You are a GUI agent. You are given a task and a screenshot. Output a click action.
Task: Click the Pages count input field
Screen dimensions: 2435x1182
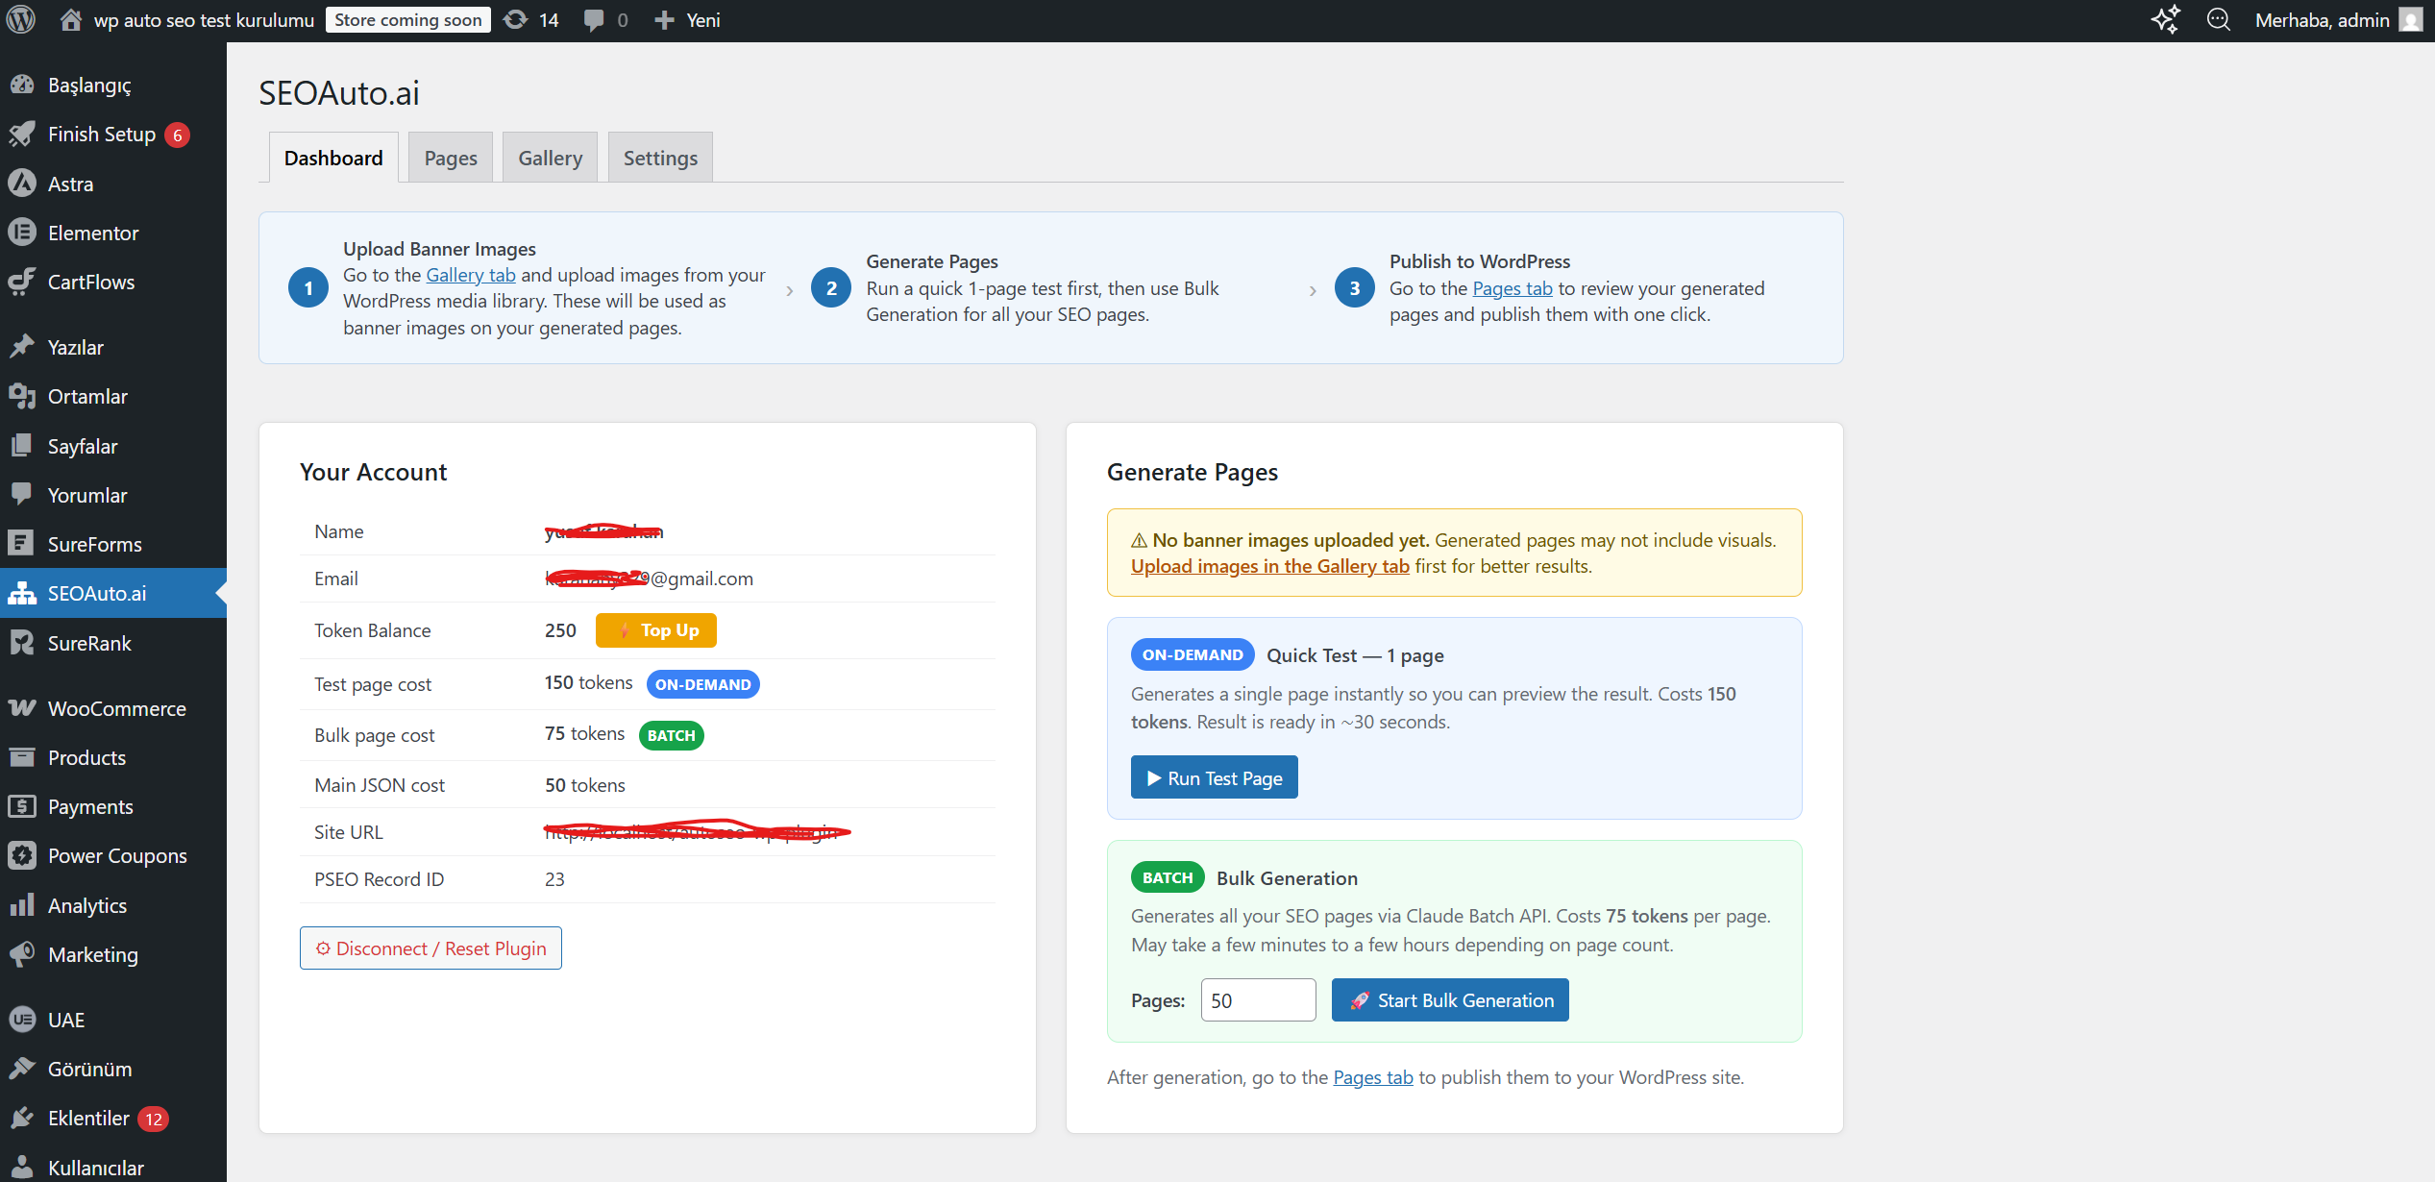point(1258,999)
